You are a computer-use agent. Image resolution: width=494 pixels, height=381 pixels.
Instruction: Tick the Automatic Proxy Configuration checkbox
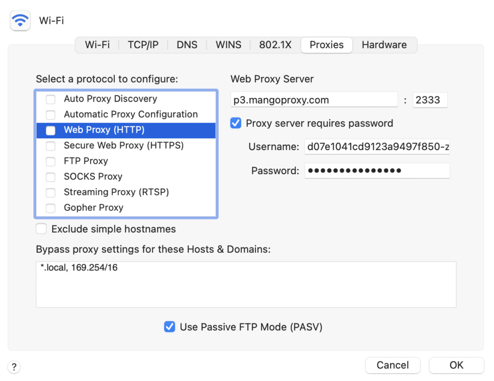click(x=50, y=115)
